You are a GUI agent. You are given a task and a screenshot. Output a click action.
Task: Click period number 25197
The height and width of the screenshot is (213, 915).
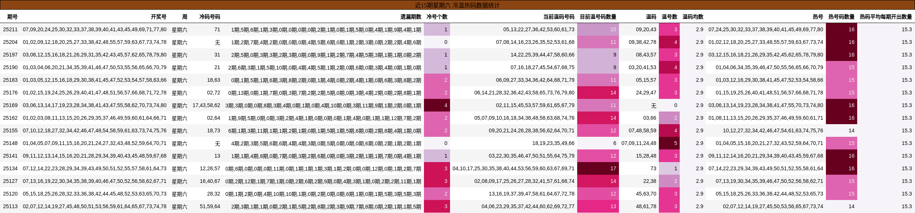pos(10,55)
